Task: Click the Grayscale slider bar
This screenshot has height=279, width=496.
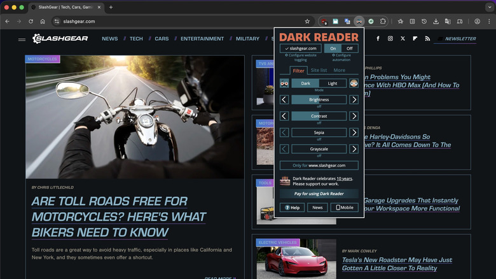Action: (319, 149)
